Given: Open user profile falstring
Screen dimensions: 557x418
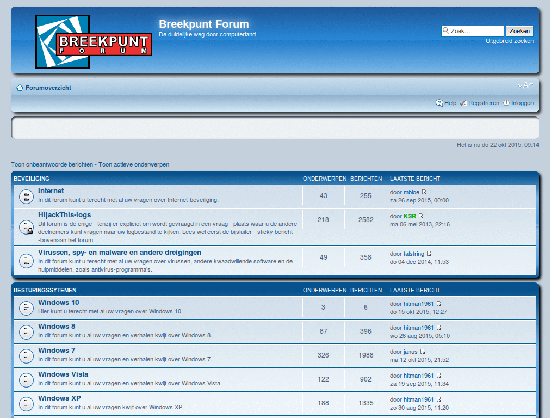Looking at the screenshot, I should (x=414, y=254).
